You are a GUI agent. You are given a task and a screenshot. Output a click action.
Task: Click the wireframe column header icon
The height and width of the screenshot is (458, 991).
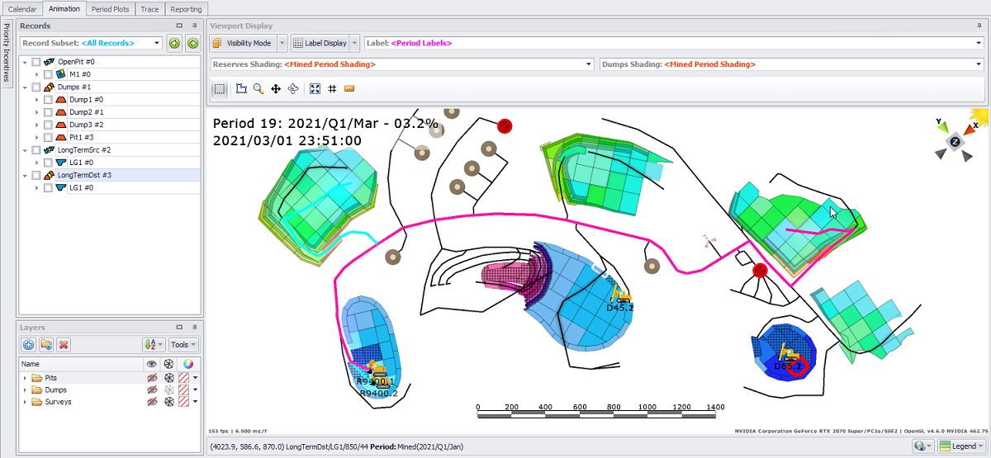click(x=168, y=363)
